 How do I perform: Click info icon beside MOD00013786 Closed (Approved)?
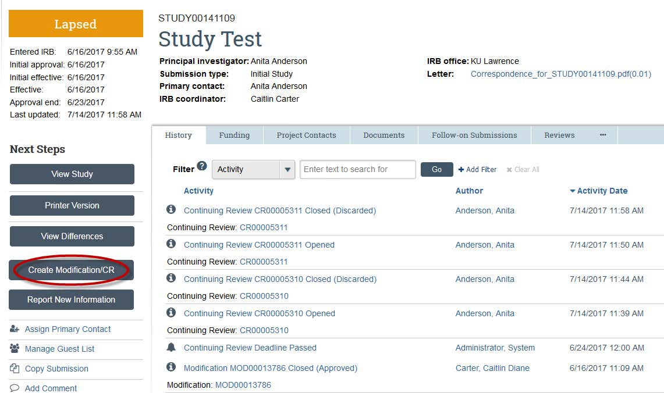171,367
